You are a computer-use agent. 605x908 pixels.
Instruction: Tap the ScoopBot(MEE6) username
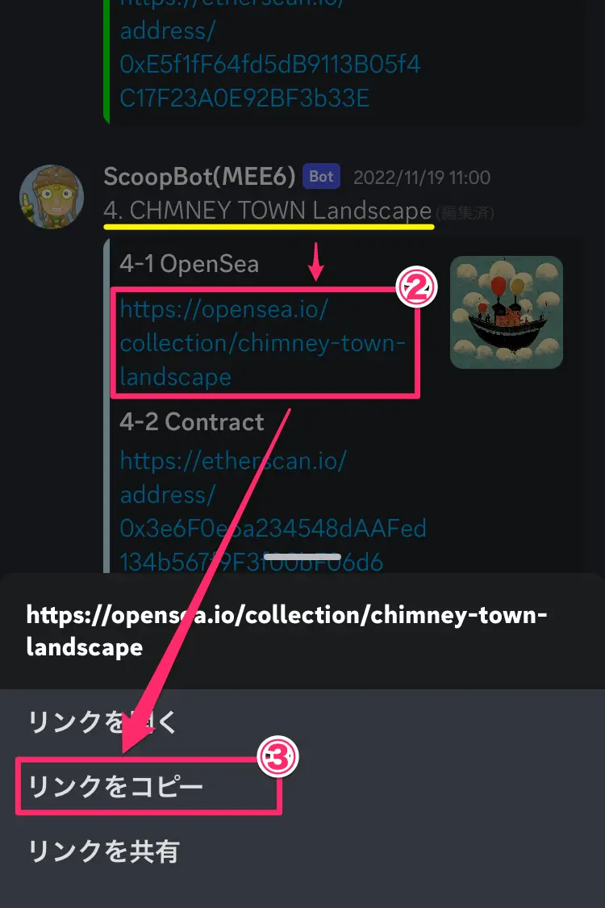point(200,177)
